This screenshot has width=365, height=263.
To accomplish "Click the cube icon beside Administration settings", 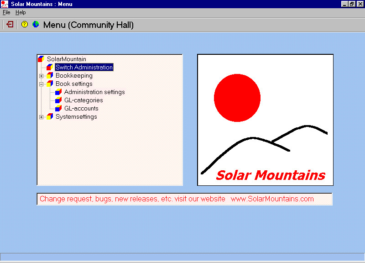I will point(58,92).
